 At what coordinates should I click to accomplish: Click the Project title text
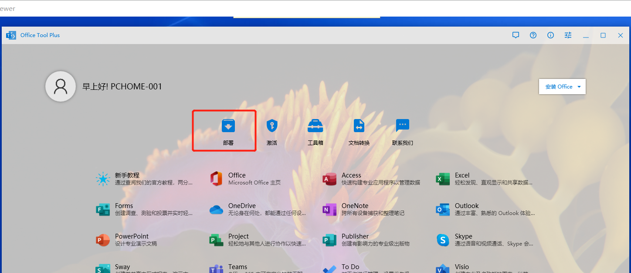[238, 236]
